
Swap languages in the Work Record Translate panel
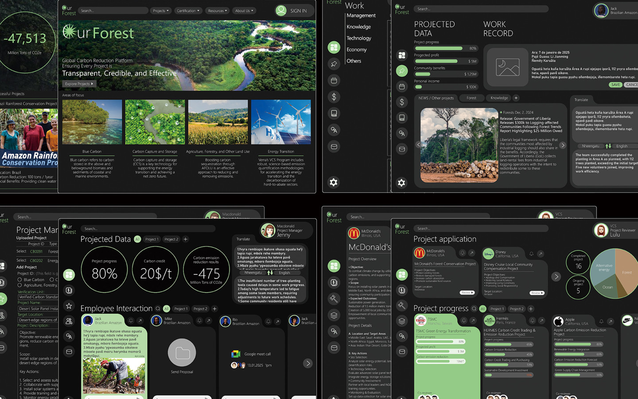click(x=608, y=146)
